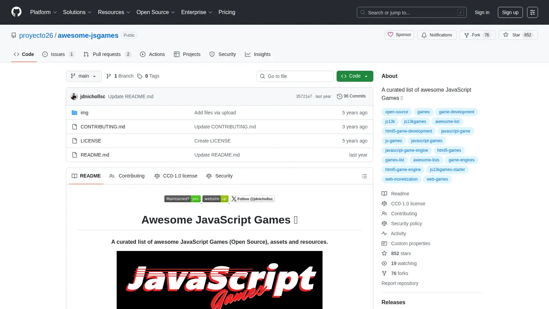Select the js13kgames topic tag
This screenshot has width=549, height=309.
415,122
